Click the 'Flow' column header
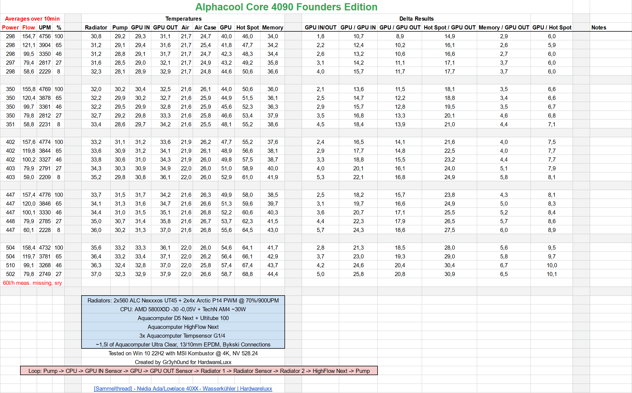 [29, 28]
